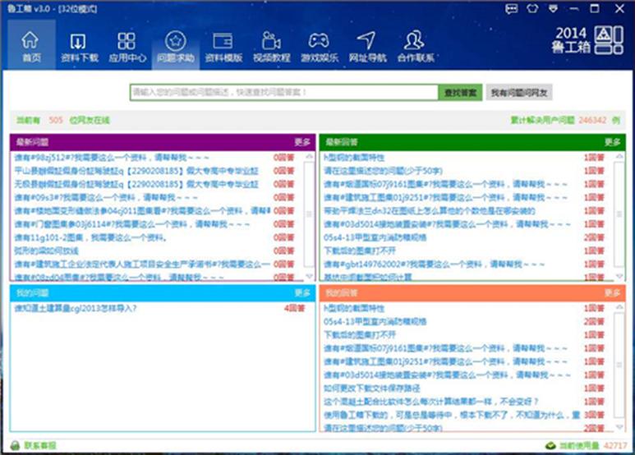Open 更多 in the orange 我的回答 panel

(612, 293)
